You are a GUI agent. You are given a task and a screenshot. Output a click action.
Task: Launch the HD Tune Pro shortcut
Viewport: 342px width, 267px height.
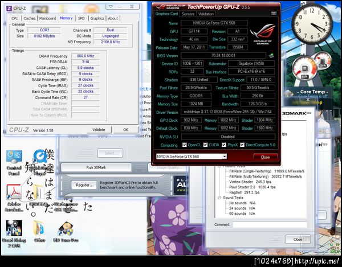[66, 232]
